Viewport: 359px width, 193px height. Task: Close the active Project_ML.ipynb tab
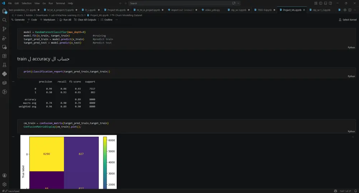[304, 10]
